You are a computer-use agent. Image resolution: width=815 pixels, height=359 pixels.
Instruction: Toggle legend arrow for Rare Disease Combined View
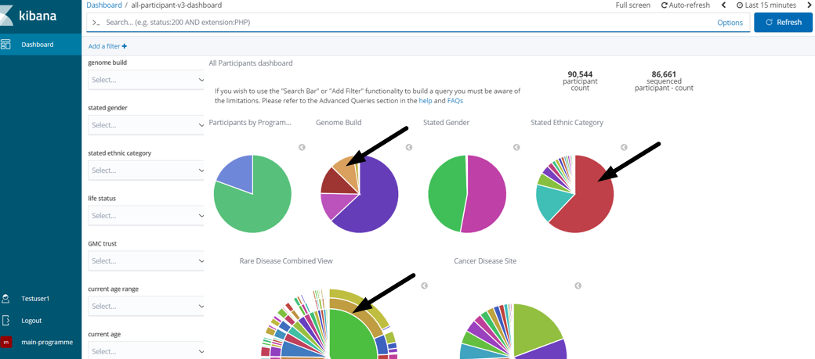424,285
